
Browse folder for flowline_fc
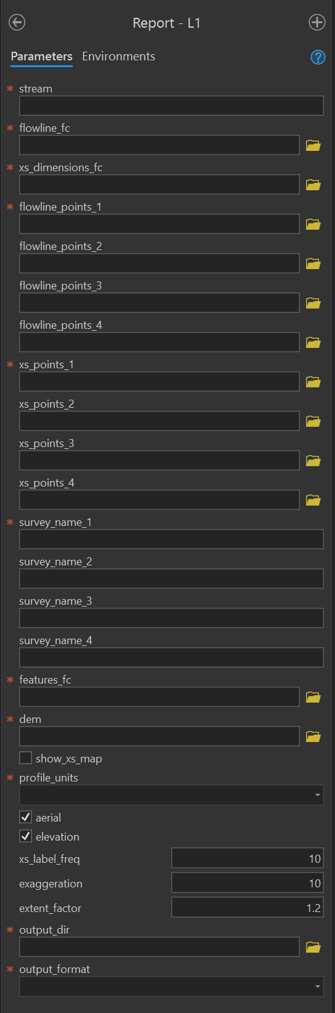[313, 145]
